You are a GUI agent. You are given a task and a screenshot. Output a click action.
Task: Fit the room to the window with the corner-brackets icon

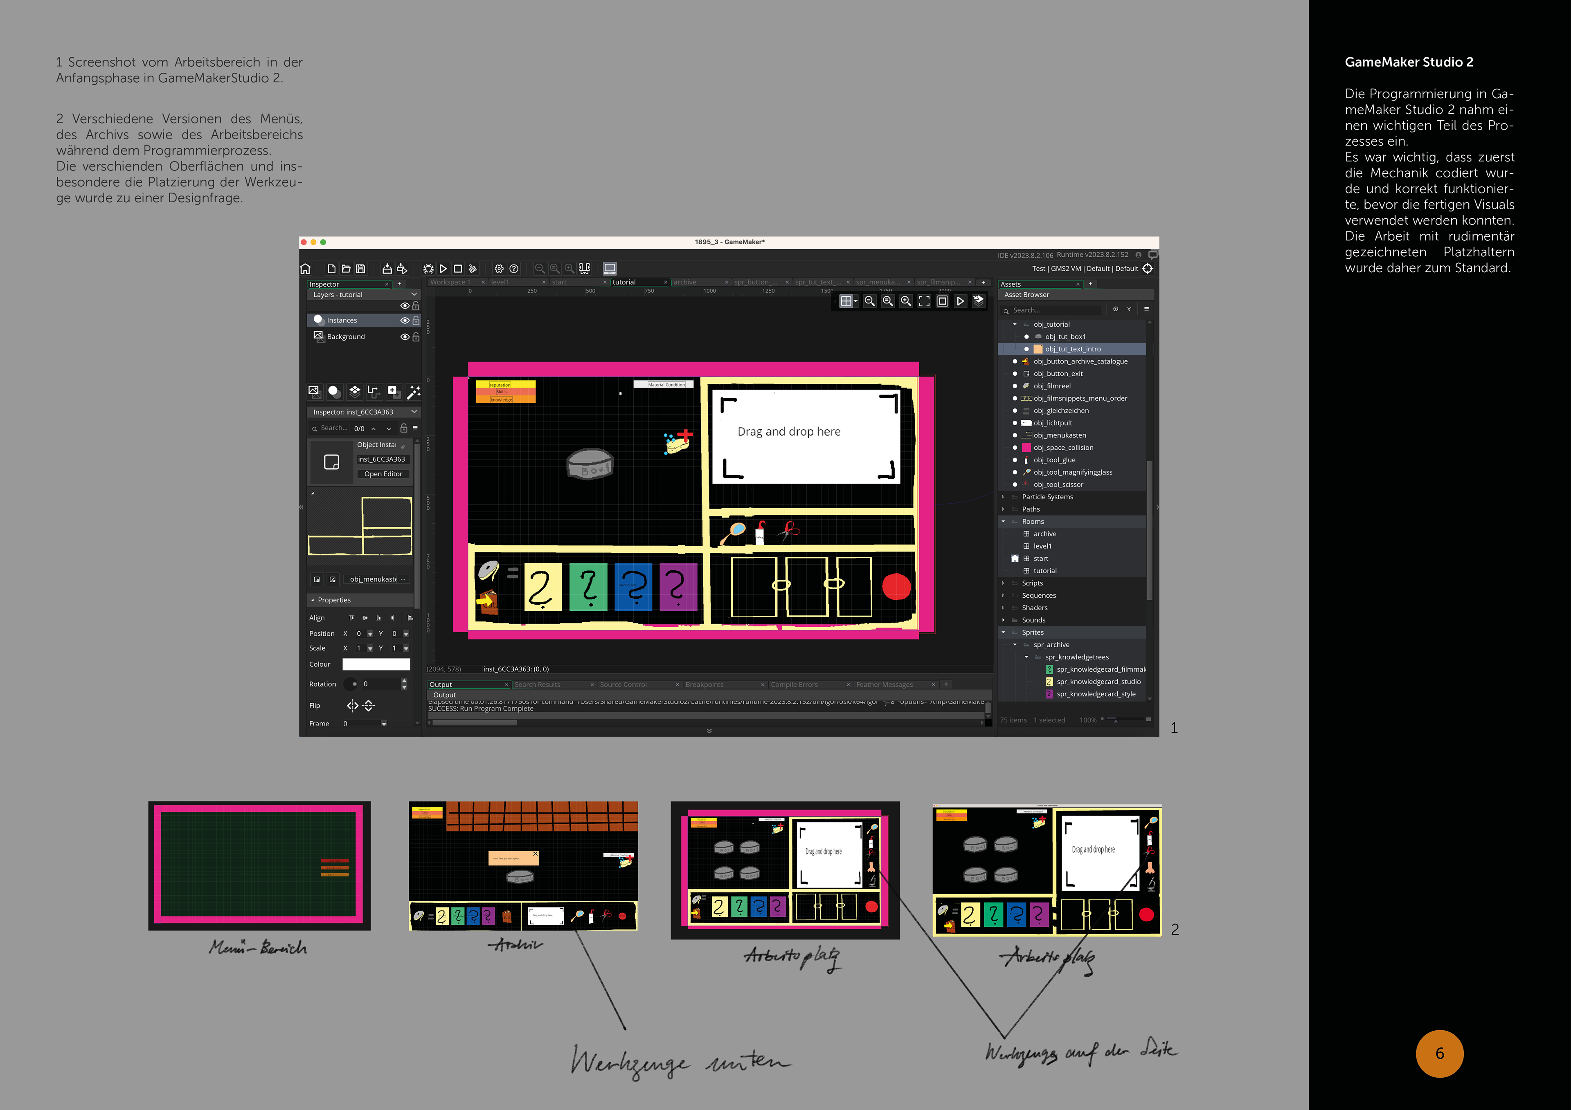point(925,301)
